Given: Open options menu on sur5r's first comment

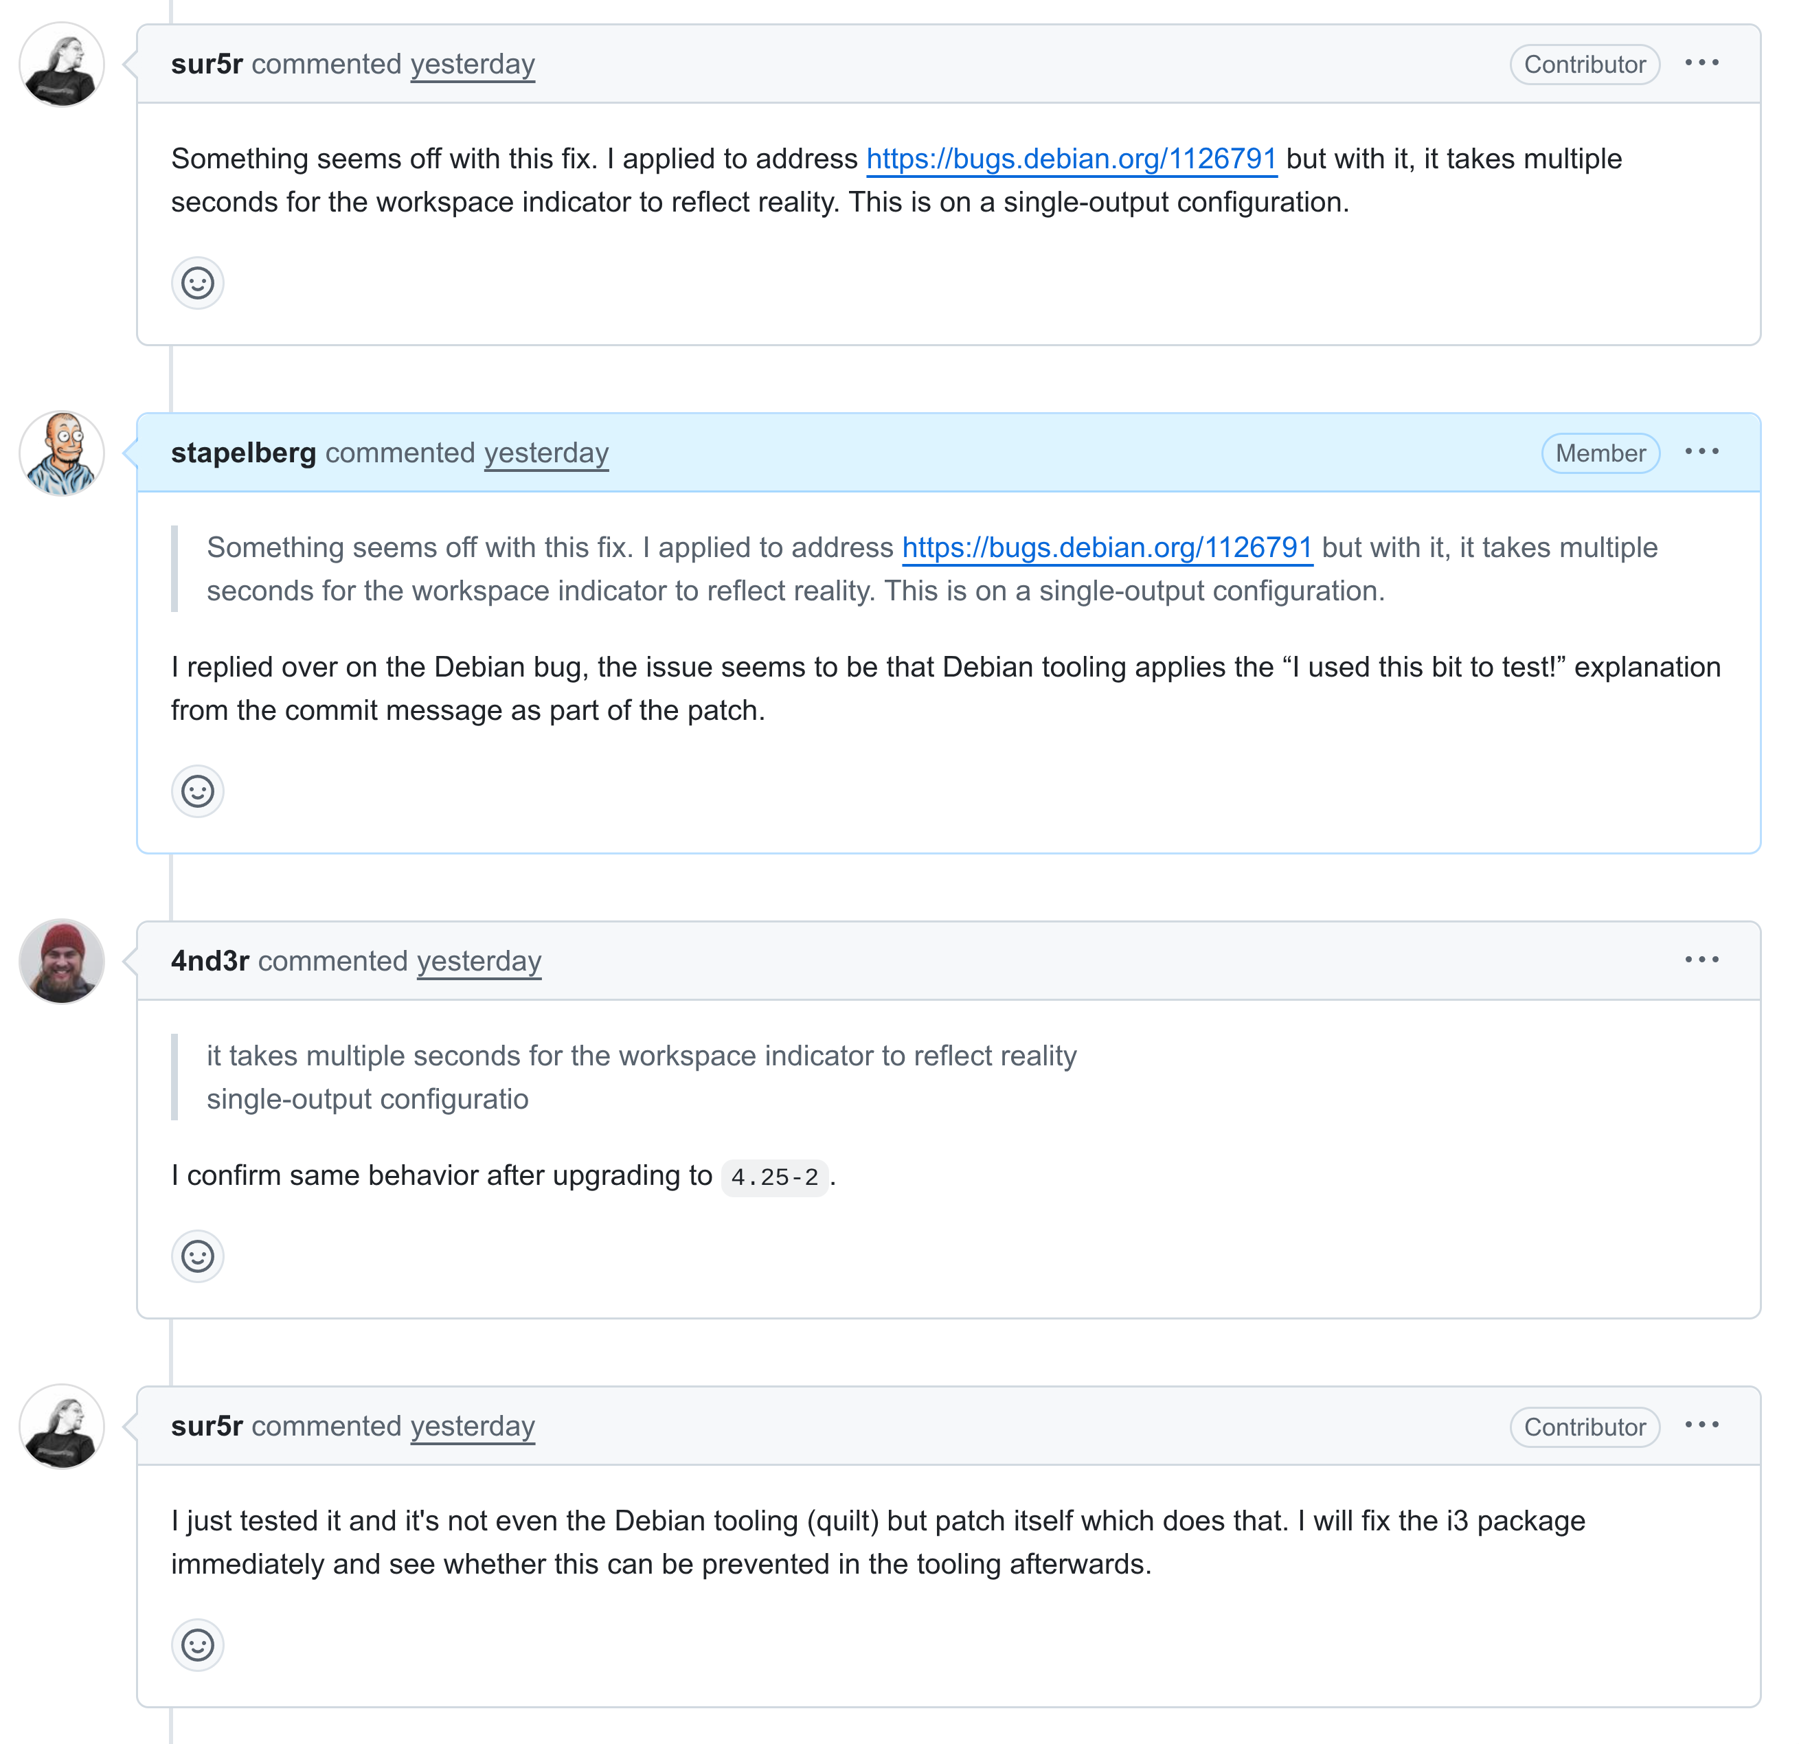Looking at the screenshot, I should click(x=1701, y=63).
